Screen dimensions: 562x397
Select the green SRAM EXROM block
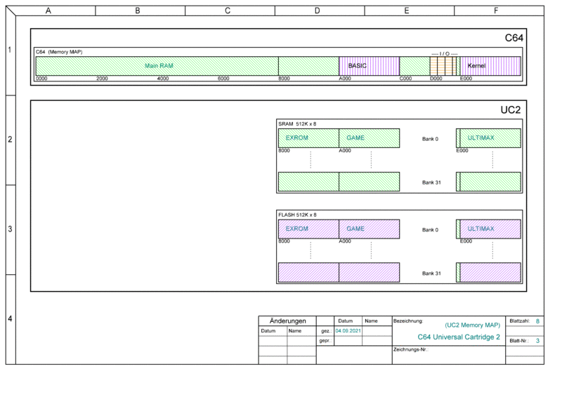click(x=308, y=138)
